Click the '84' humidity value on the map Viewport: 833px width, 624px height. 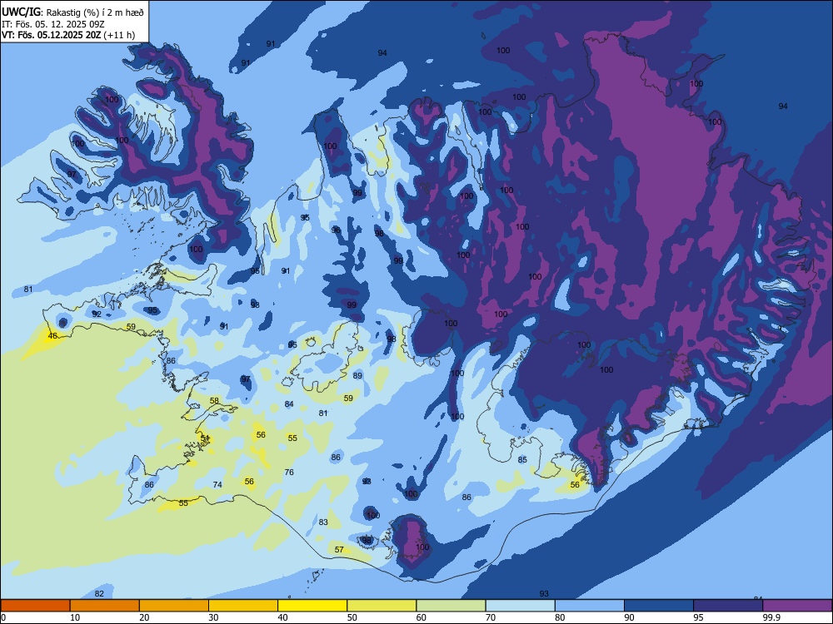(289, 404)
